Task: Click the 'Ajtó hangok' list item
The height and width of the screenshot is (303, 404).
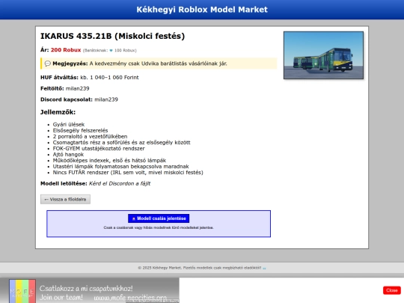Action: (x=68, y=154)
